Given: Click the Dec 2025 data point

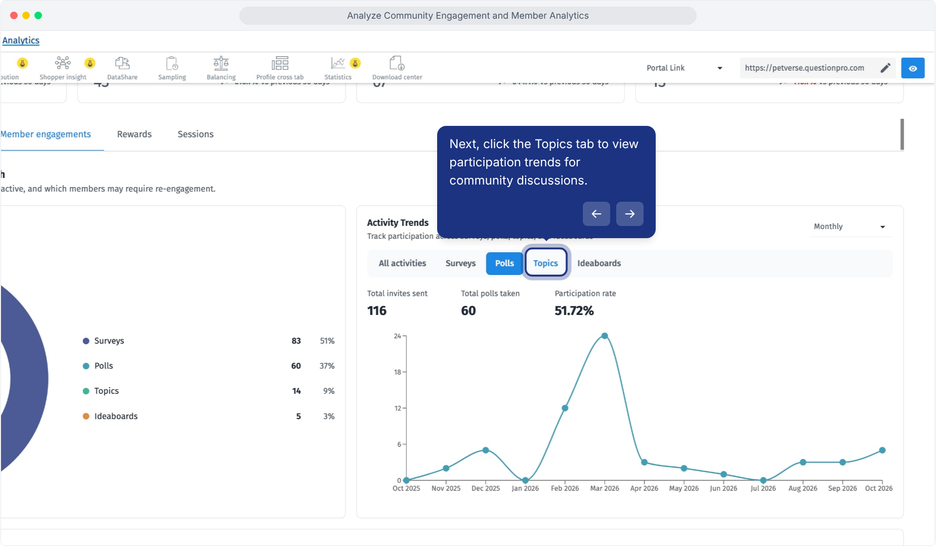Looking at the screenshot, I should [x=486, y=450].
